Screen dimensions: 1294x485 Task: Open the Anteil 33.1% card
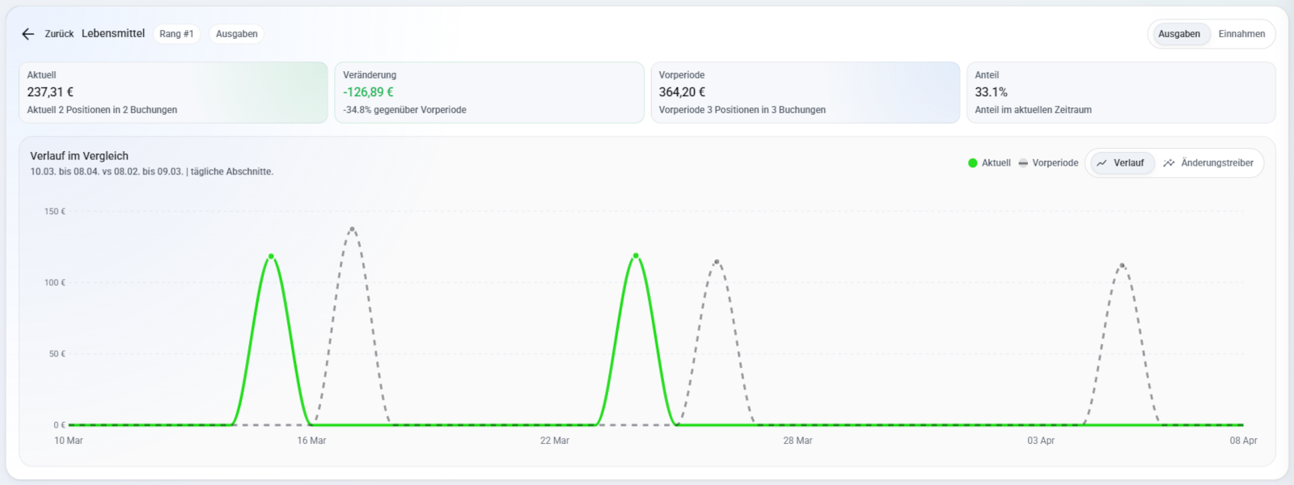tap(1121, 93)
